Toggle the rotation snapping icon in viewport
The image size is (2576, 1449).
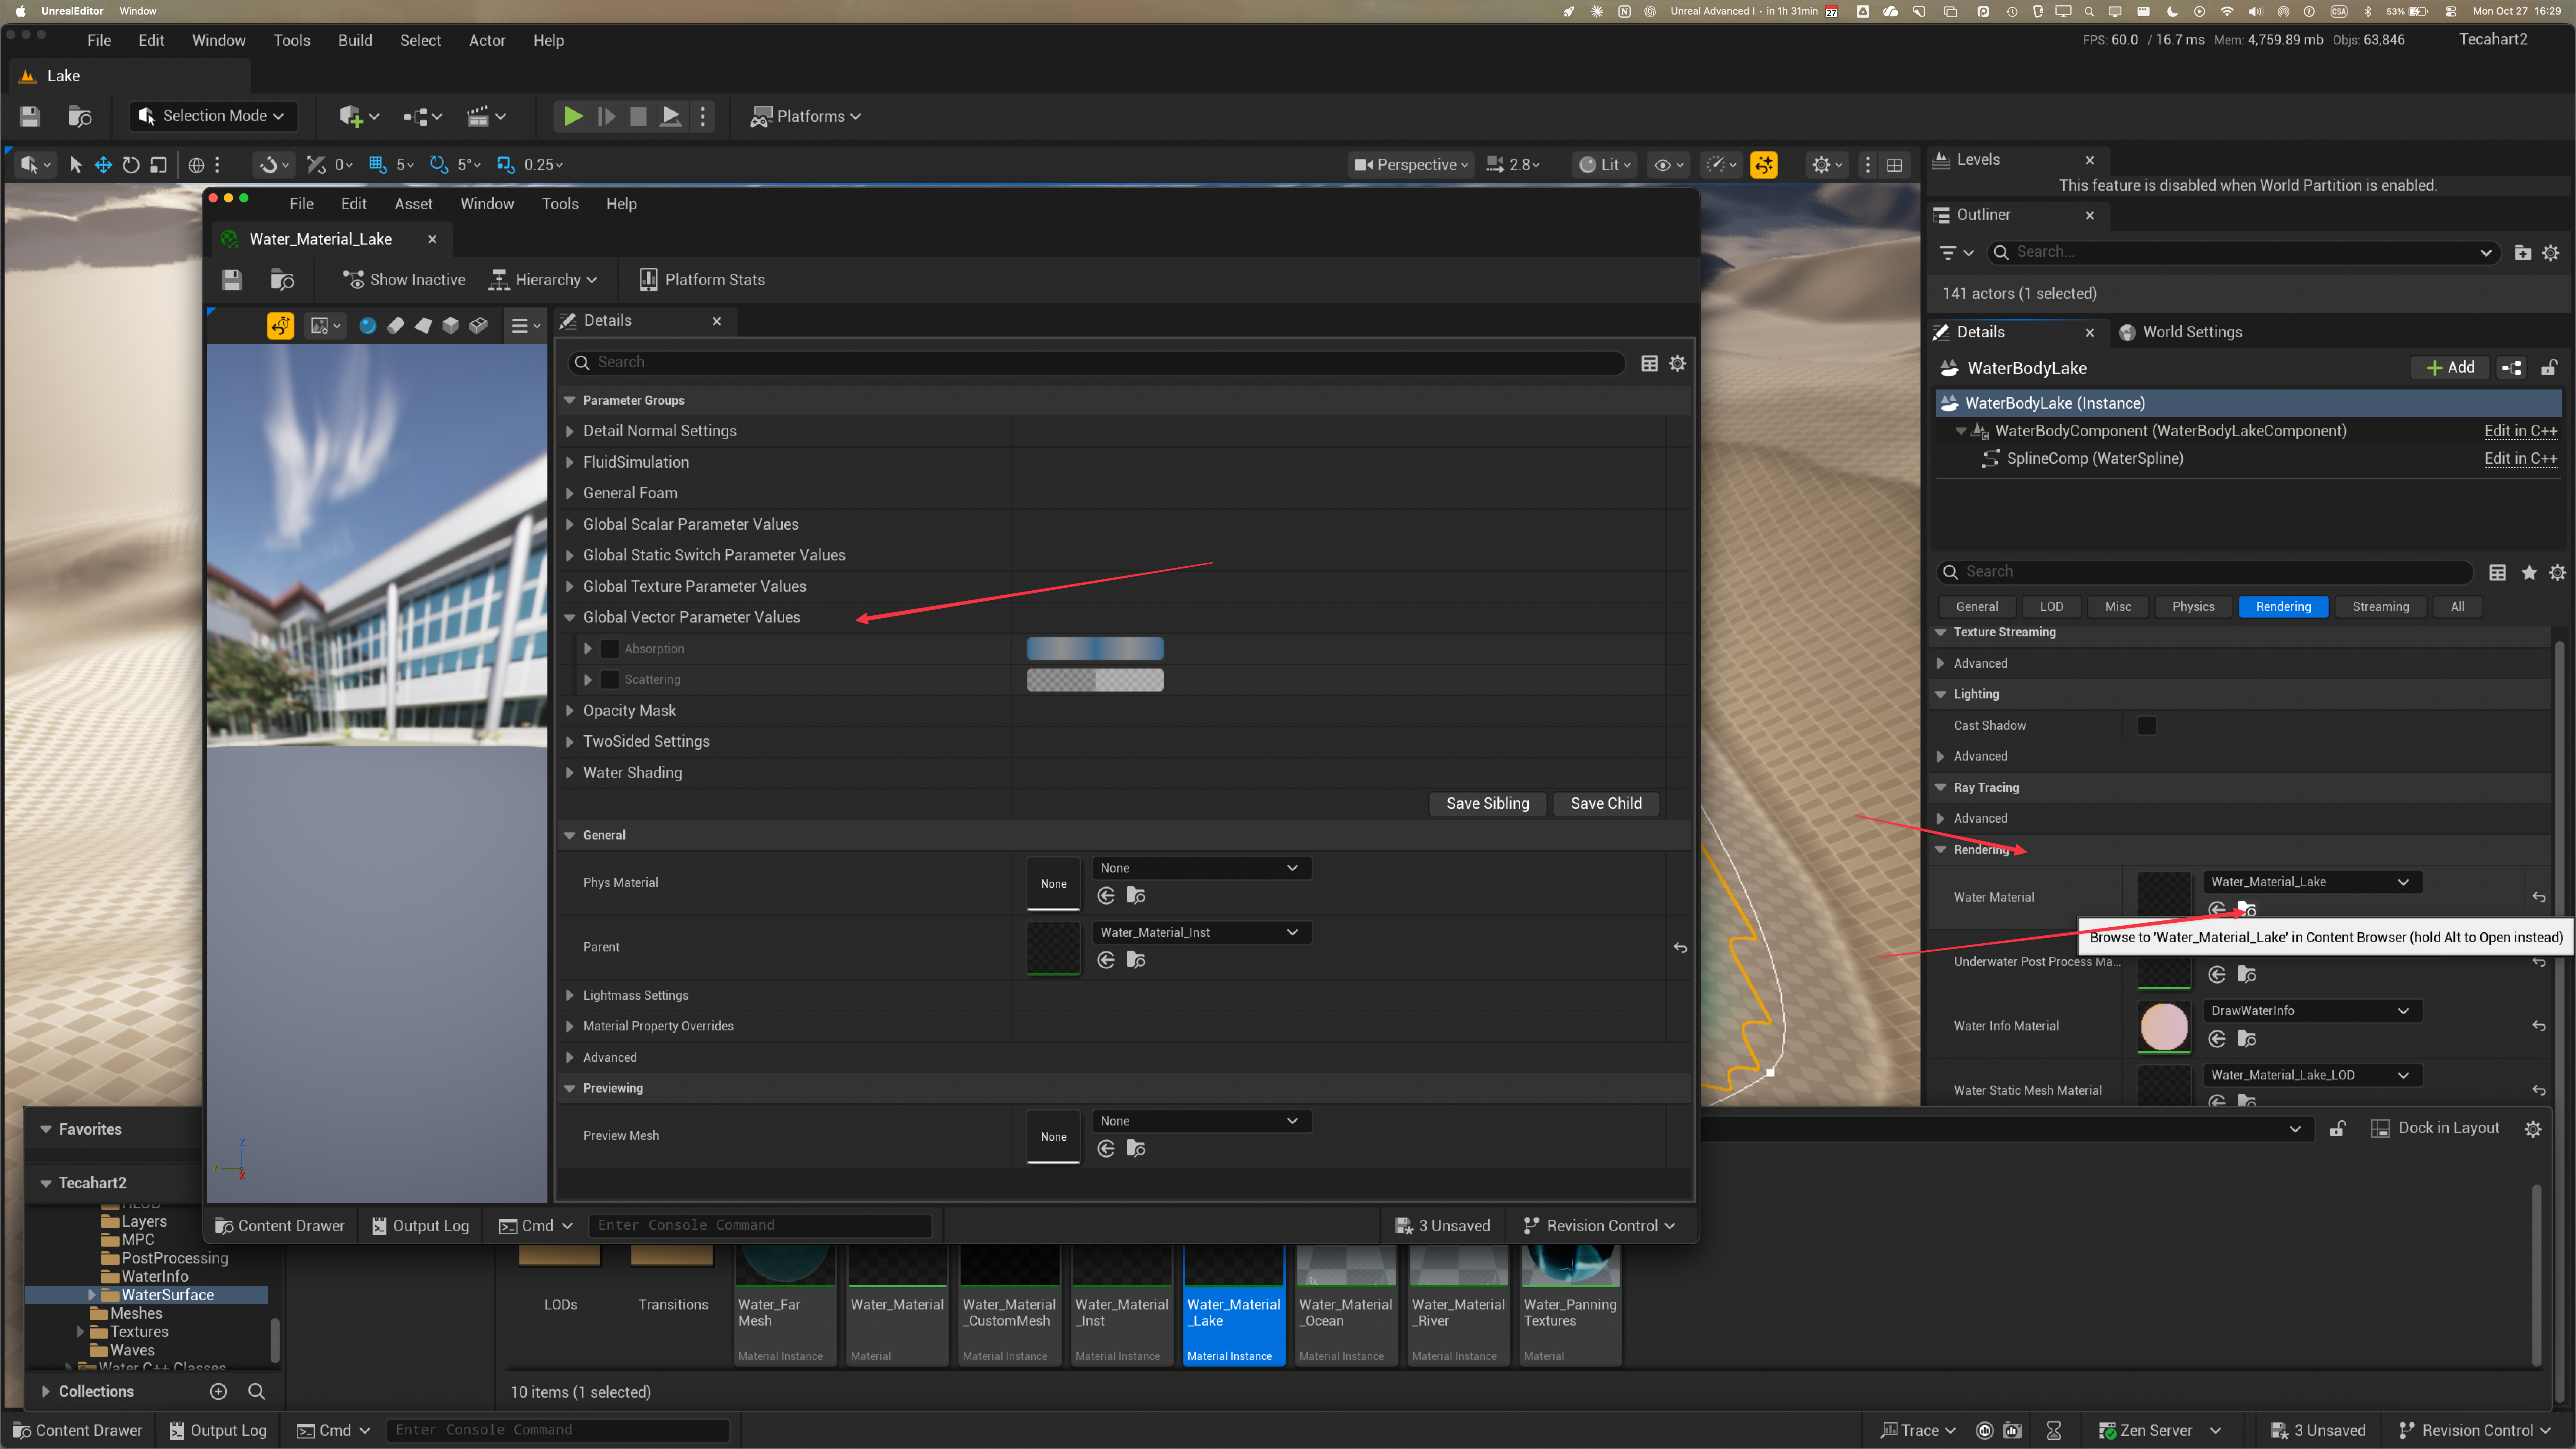click(438, 165)
